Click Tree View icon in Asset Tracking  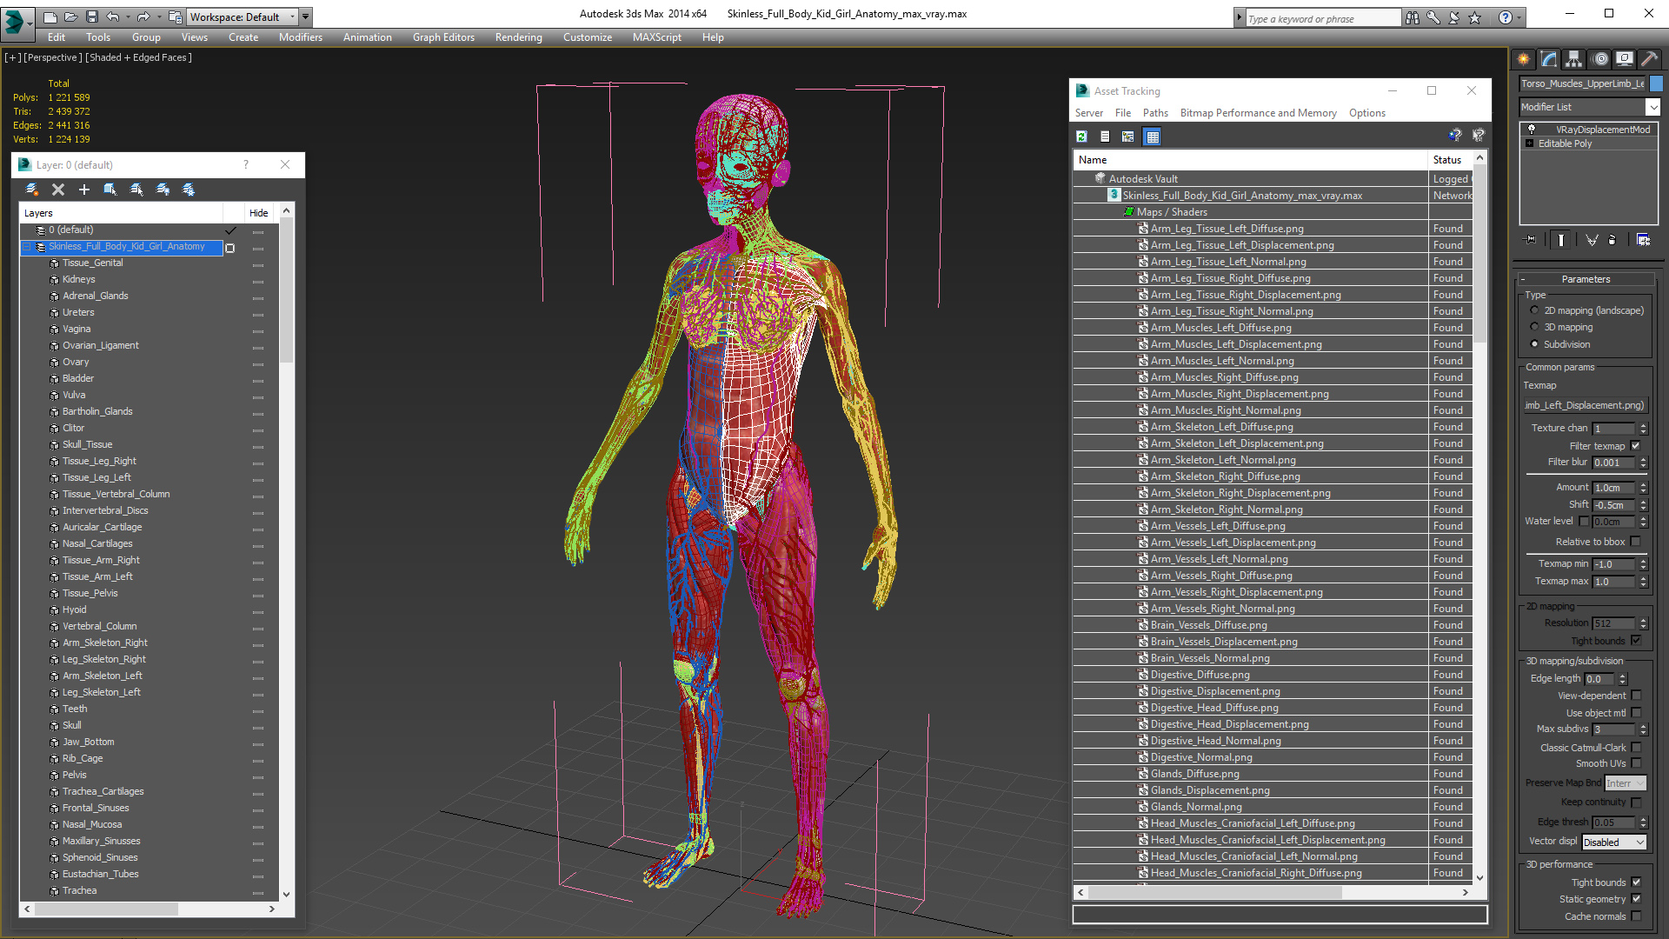coord(1128,137)
